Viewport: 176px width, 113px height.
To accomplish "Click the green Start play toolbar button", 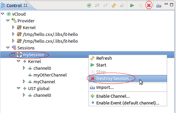I will click(x=132, y=5).
